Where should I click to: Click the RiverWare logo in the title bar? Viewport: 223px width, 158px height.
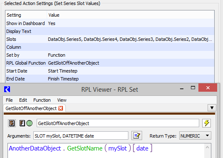coord(7,89)
